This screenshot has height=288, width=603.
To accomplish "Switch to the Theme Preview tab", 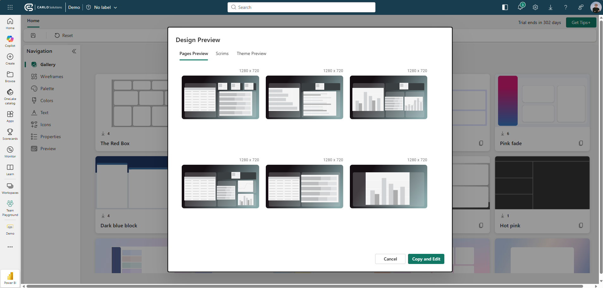I will click(x=251, y=53).
